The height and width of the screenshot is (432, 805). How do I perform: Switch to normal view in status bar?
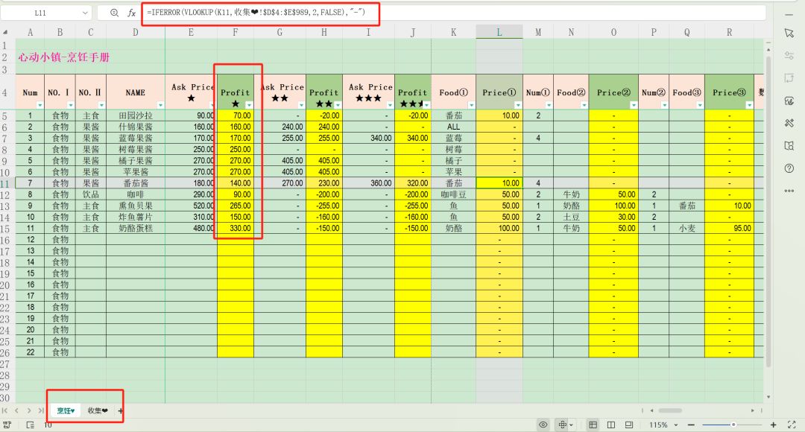tap(593, 425)
